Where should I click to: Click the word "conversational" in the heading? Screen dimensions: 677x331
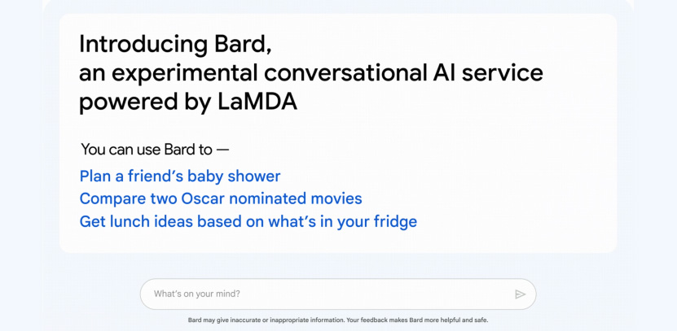(x=343, y=72)
